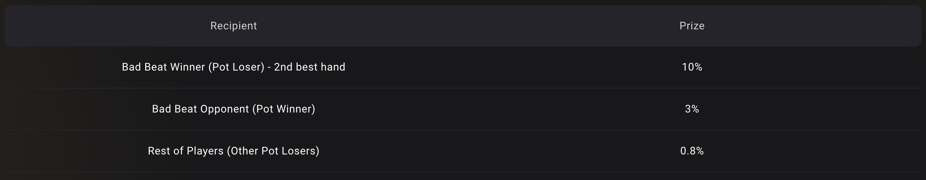Click the "(Pot Winner)" text
The width and height of the screenshot is (926, 180).
(x=283, y=109)
